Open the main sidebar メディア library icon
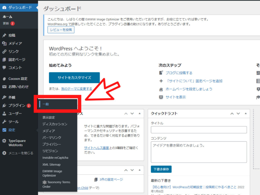Screen dimensions: 260x195 click(x=4, y=43)
